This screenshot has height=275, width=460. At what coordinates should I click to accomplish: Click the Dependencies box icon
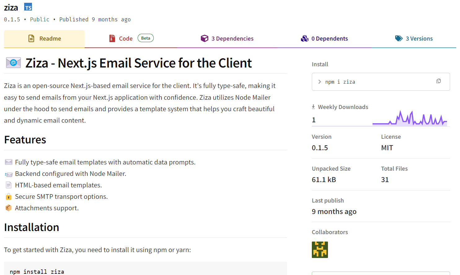205,38
